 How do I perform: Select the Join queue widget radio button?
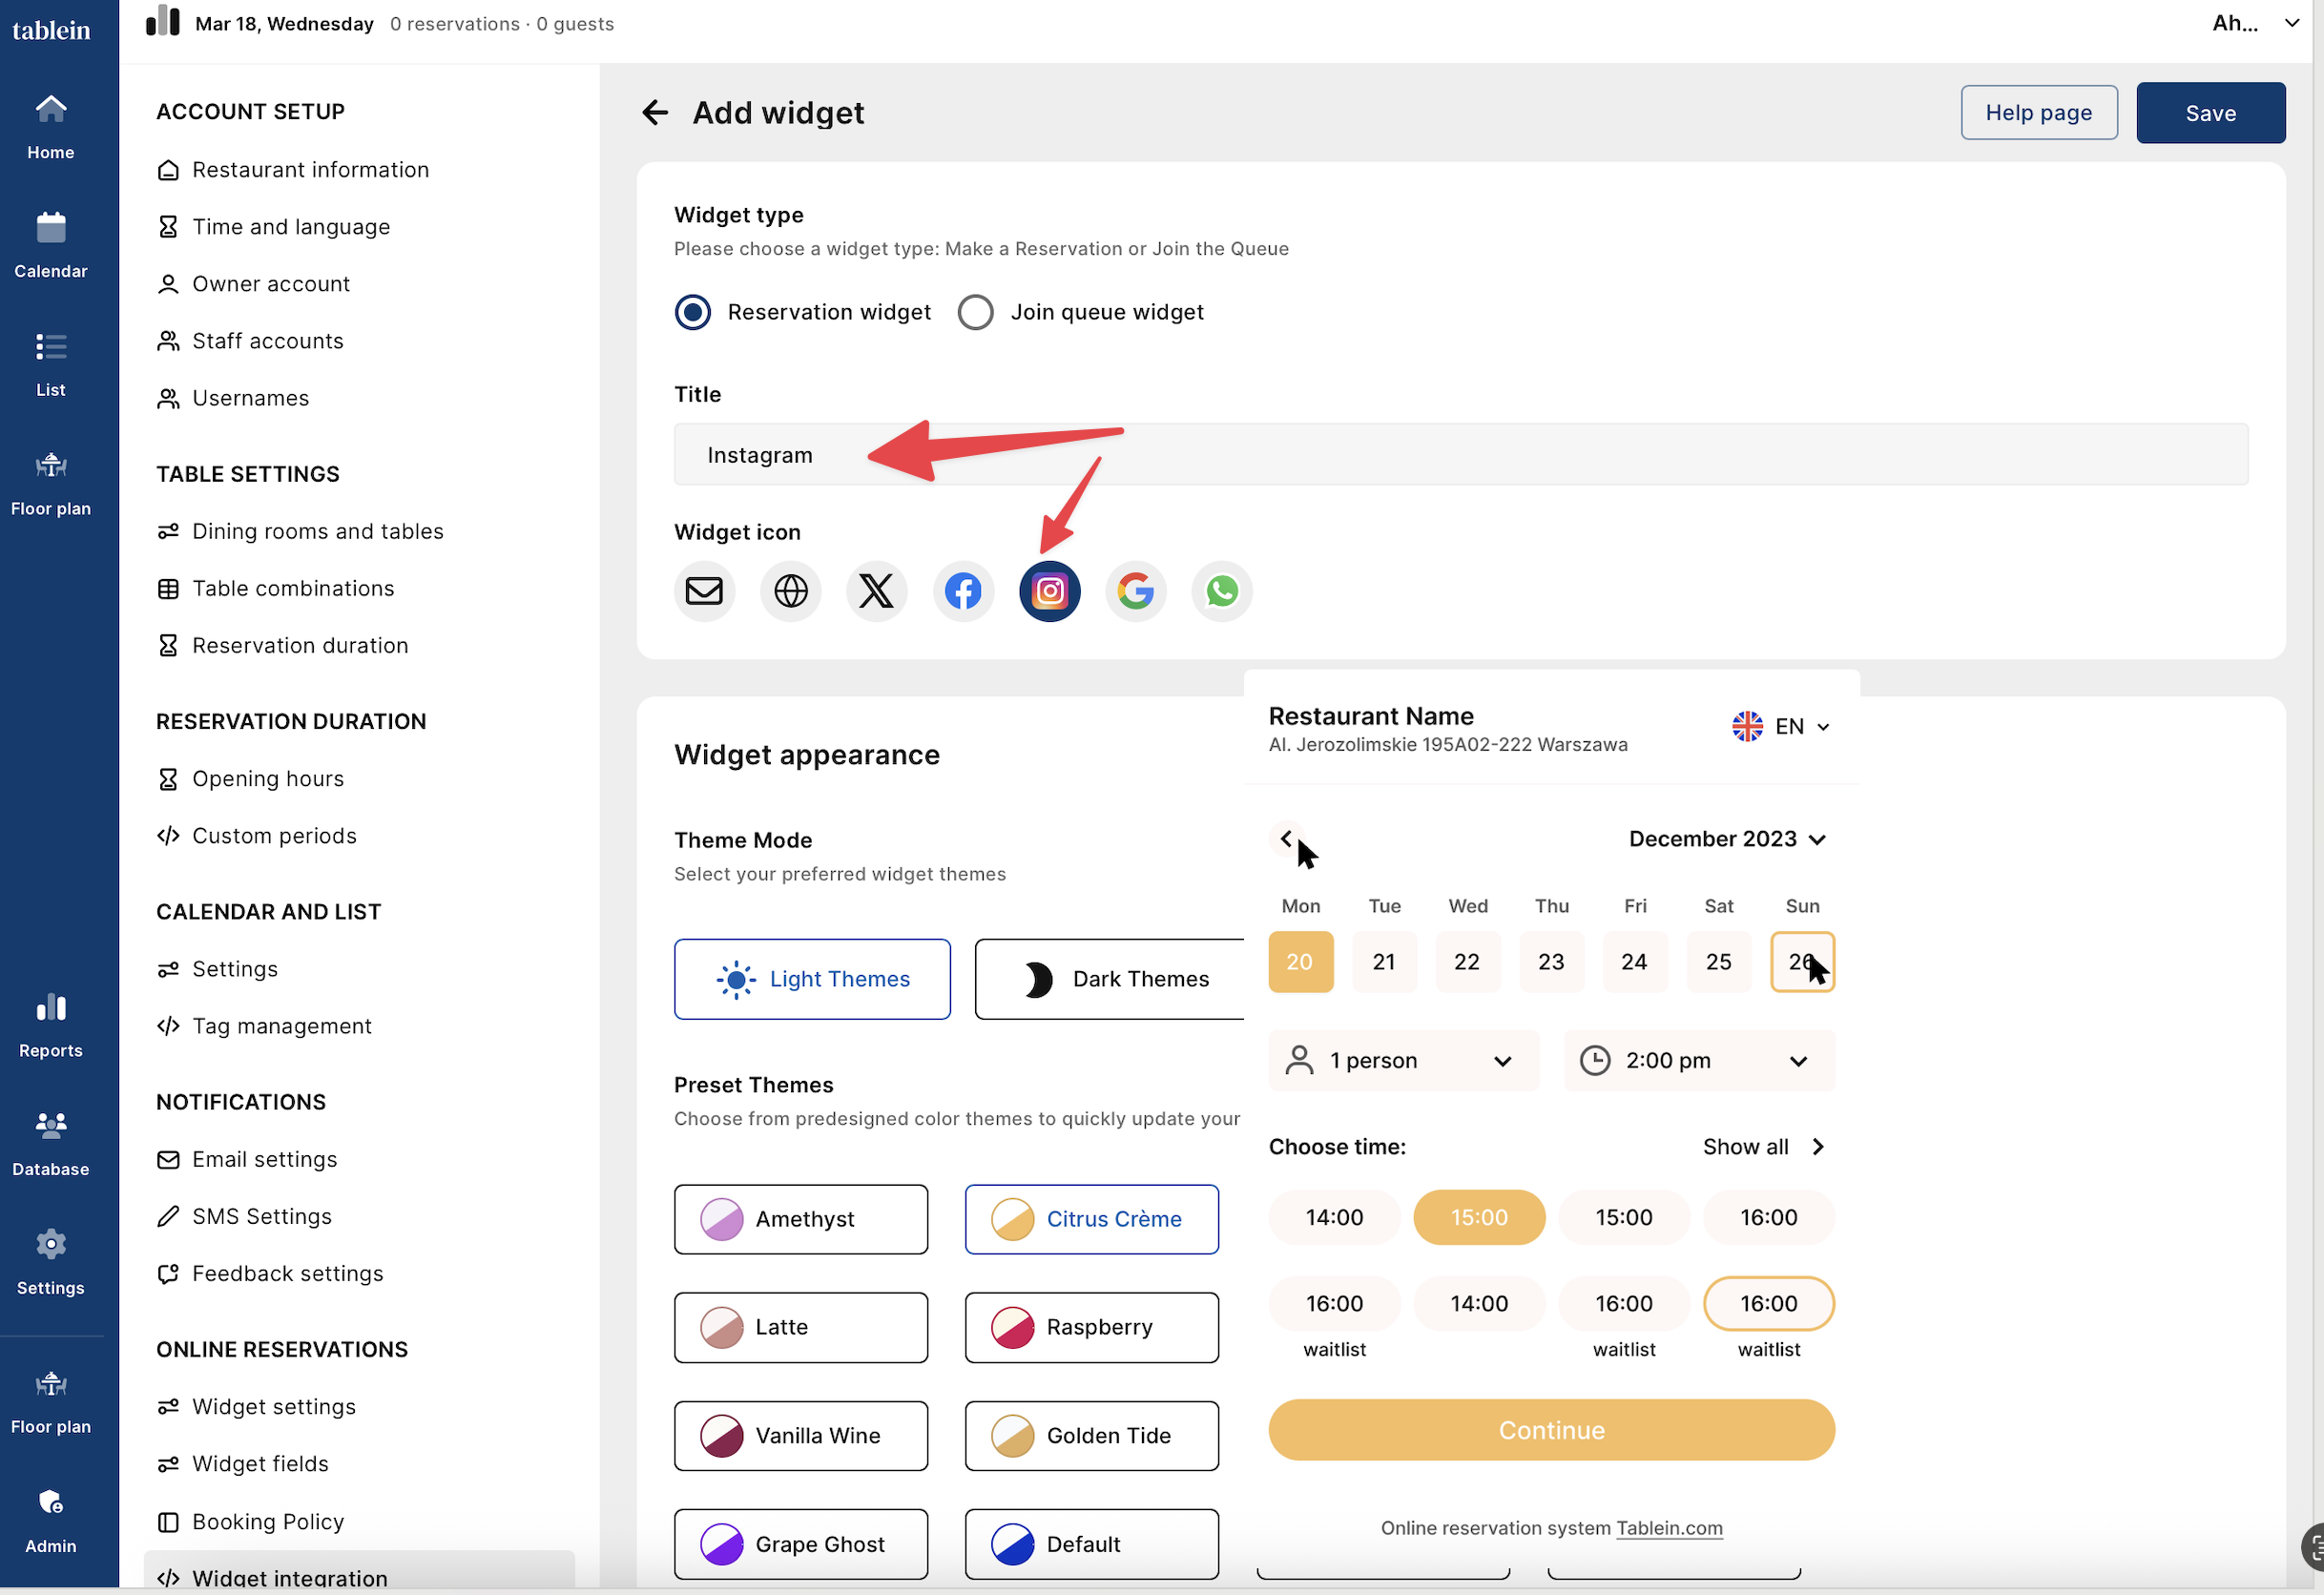point(975,312)
